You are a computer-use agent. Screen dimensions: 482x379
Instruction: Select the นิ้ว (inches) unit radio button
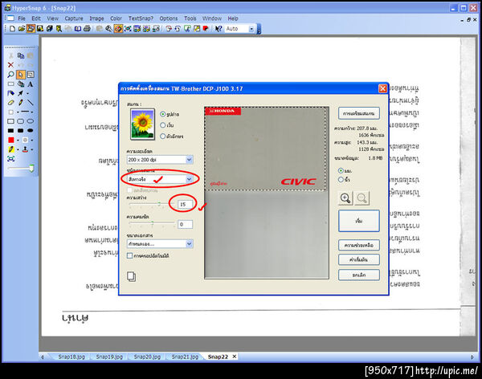coord(341,180)
